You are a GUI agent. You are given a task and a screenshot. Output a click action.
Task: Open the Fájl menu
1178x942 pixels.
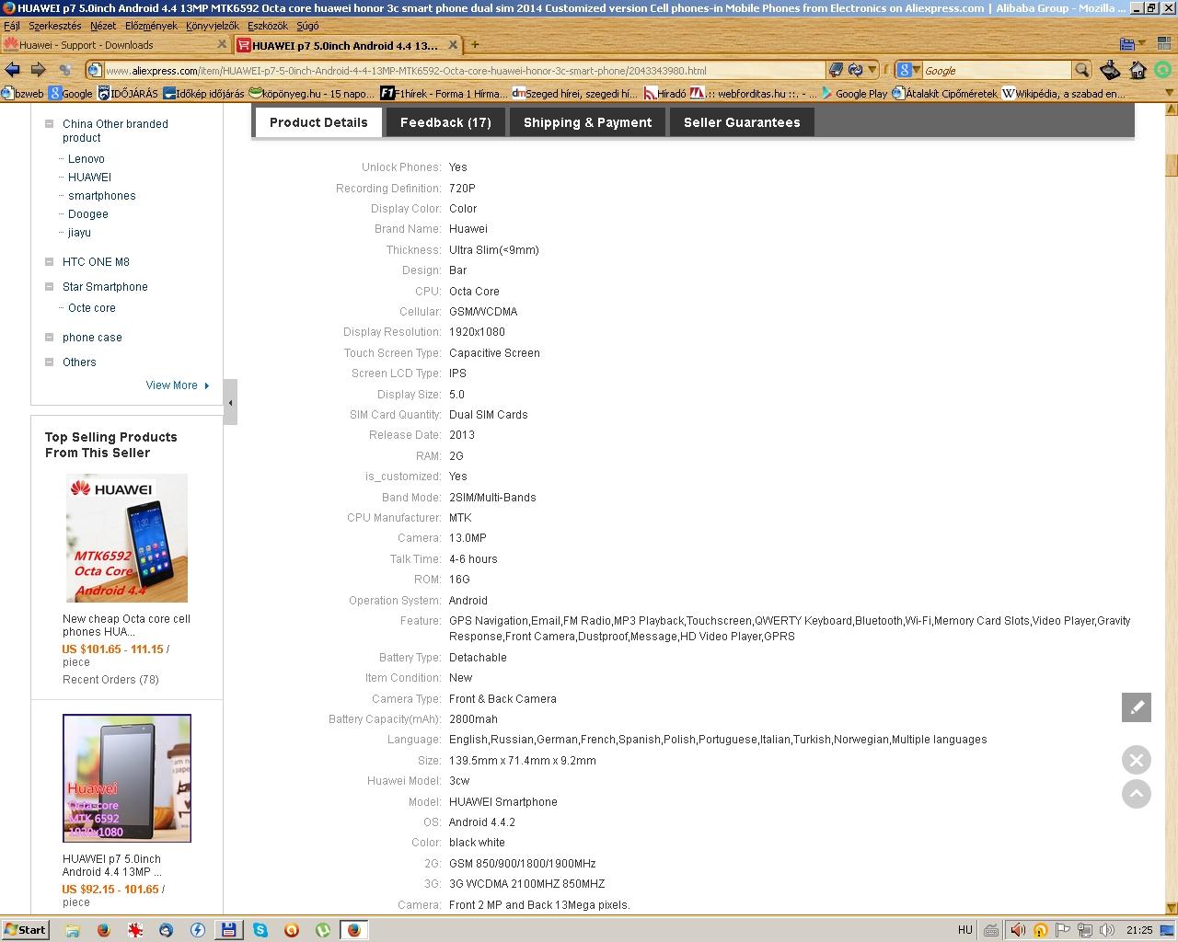12,26
